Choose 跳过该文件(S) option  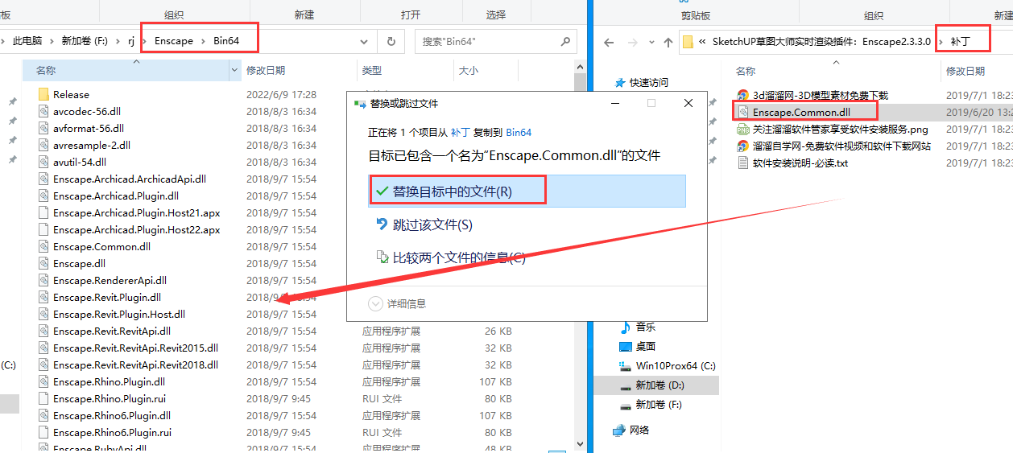tap(432, 224)
